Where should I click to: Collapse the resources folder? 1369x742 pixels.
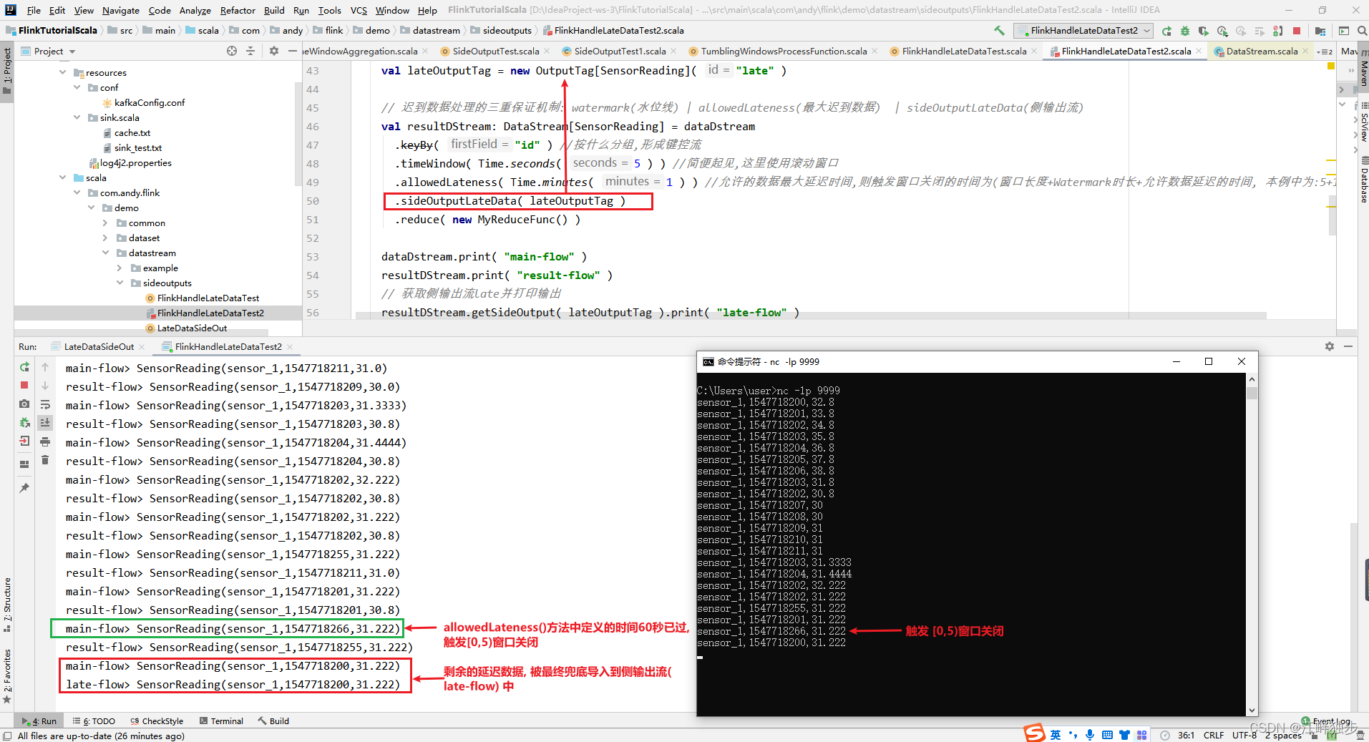pyautogui.click(x=63, y=72)
